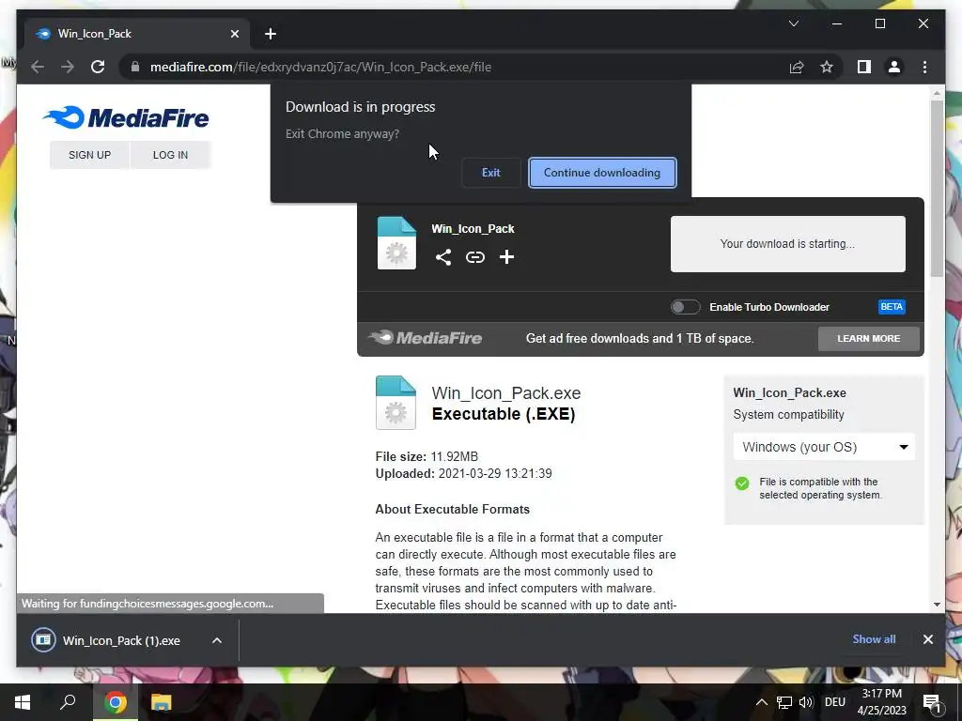Open the Chrome profile avatar
Screen dimensions: 962x721
894,67
